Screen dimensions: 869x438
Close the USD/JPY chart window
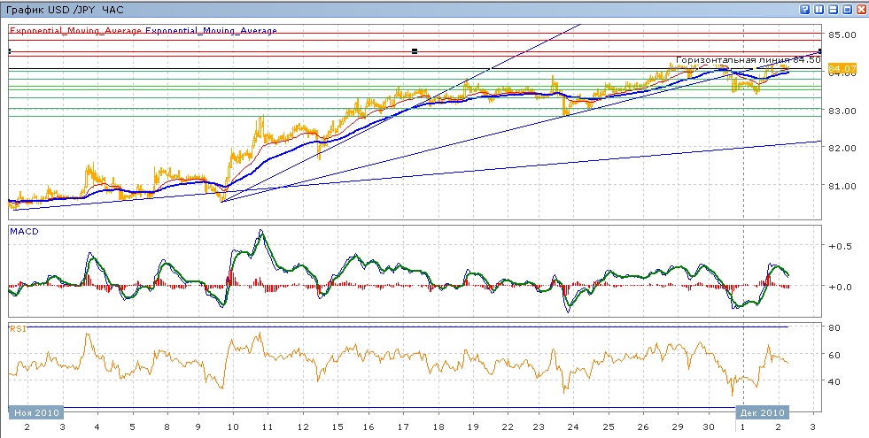(x=861, y=10)
